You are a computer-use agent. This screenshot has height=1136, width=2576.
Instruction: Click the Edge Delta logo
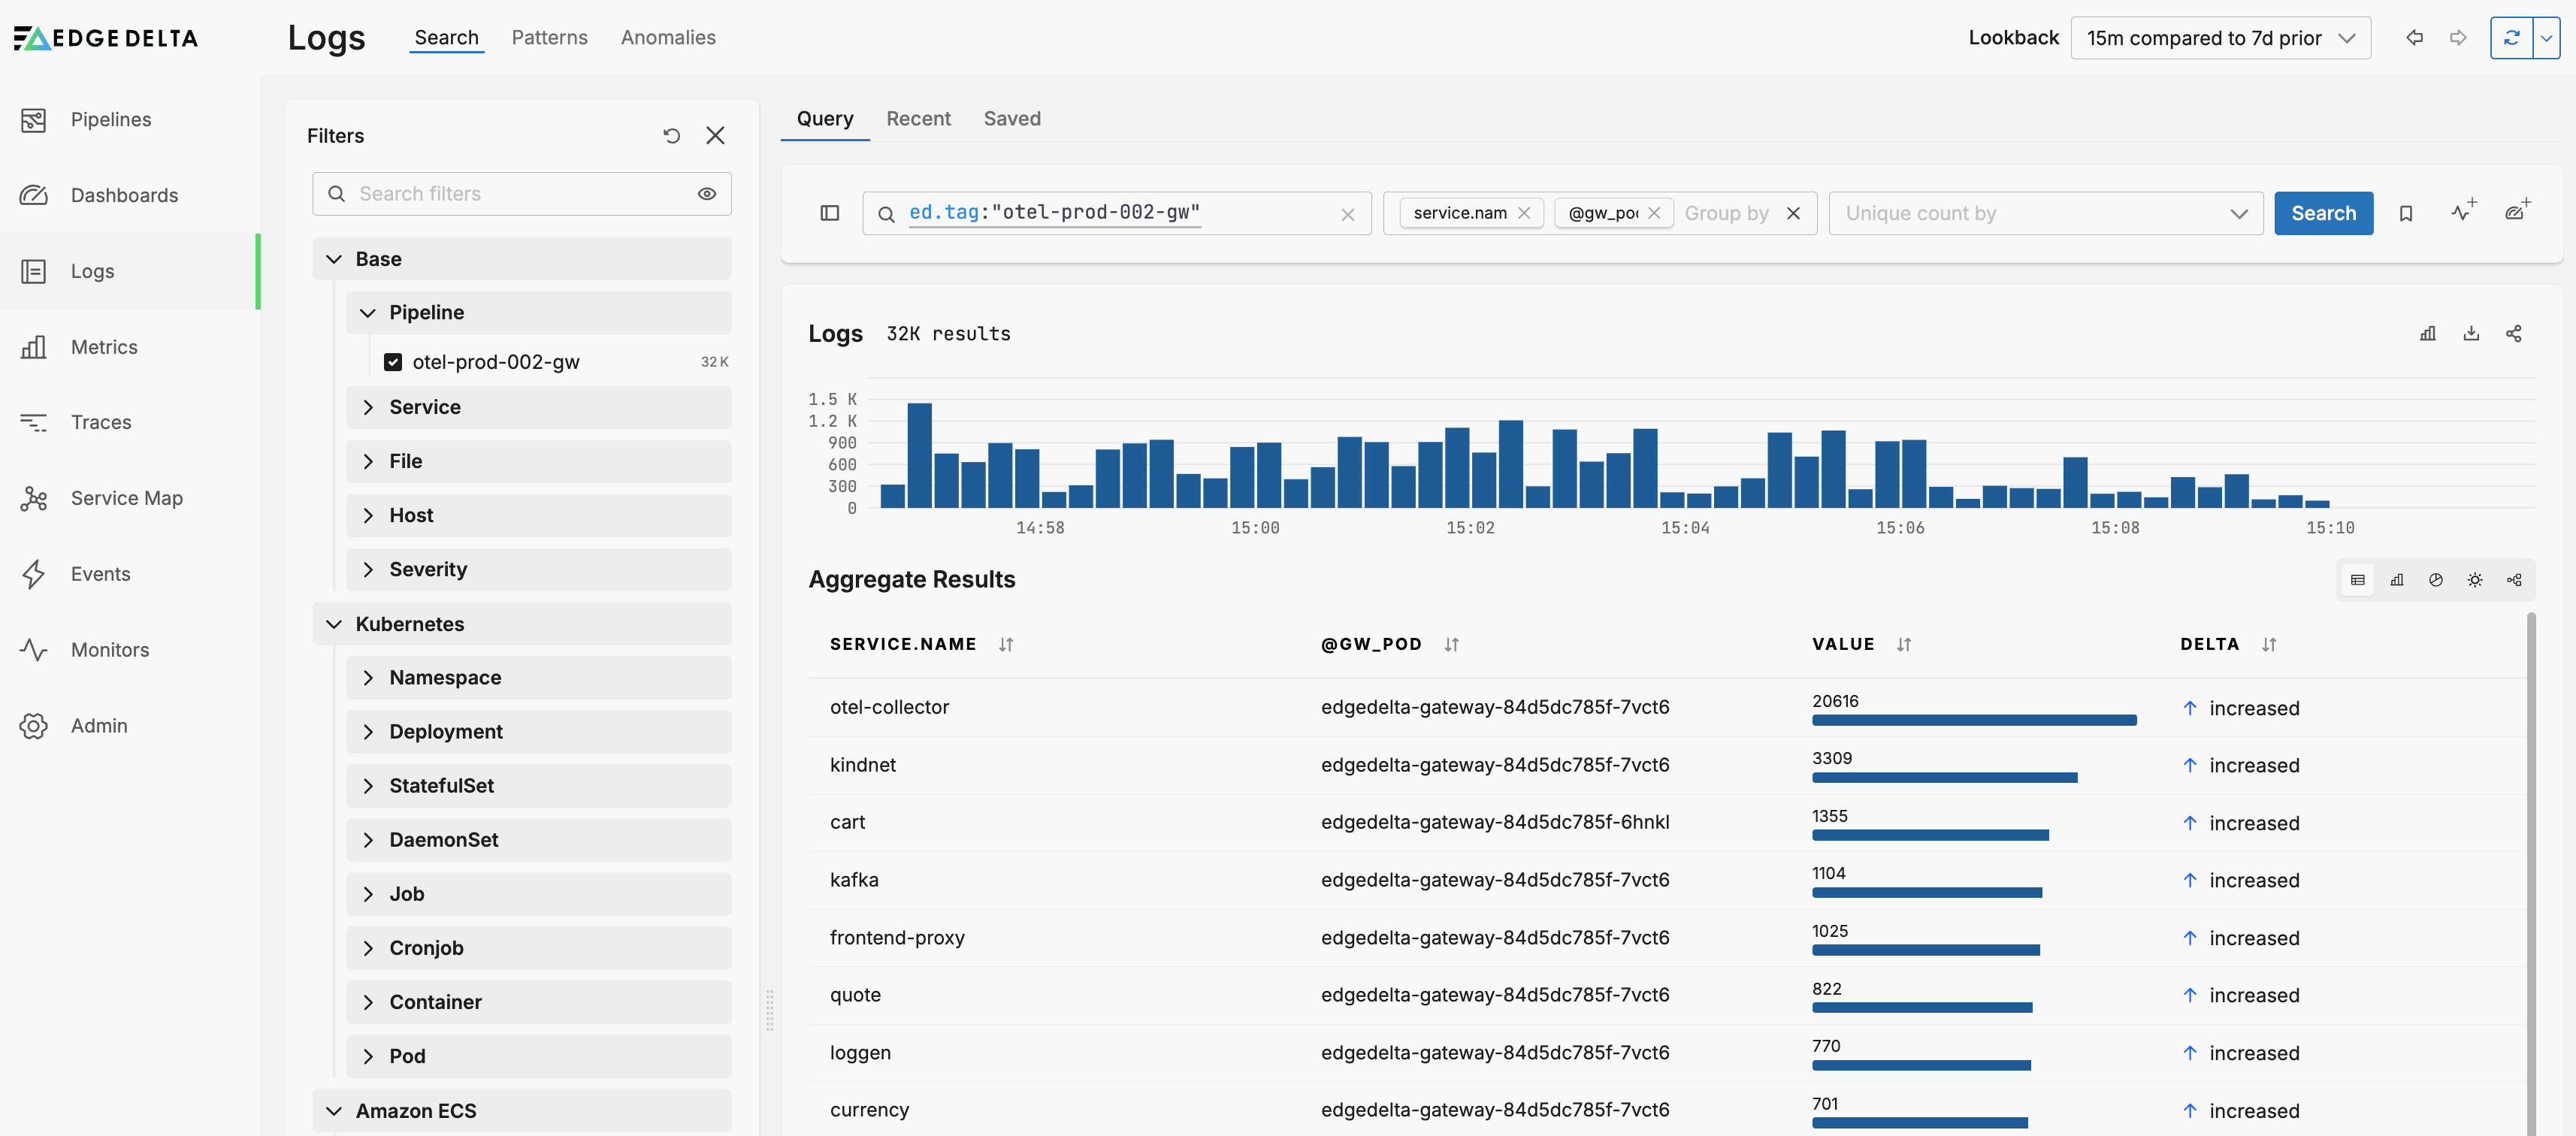click(106, 38)
